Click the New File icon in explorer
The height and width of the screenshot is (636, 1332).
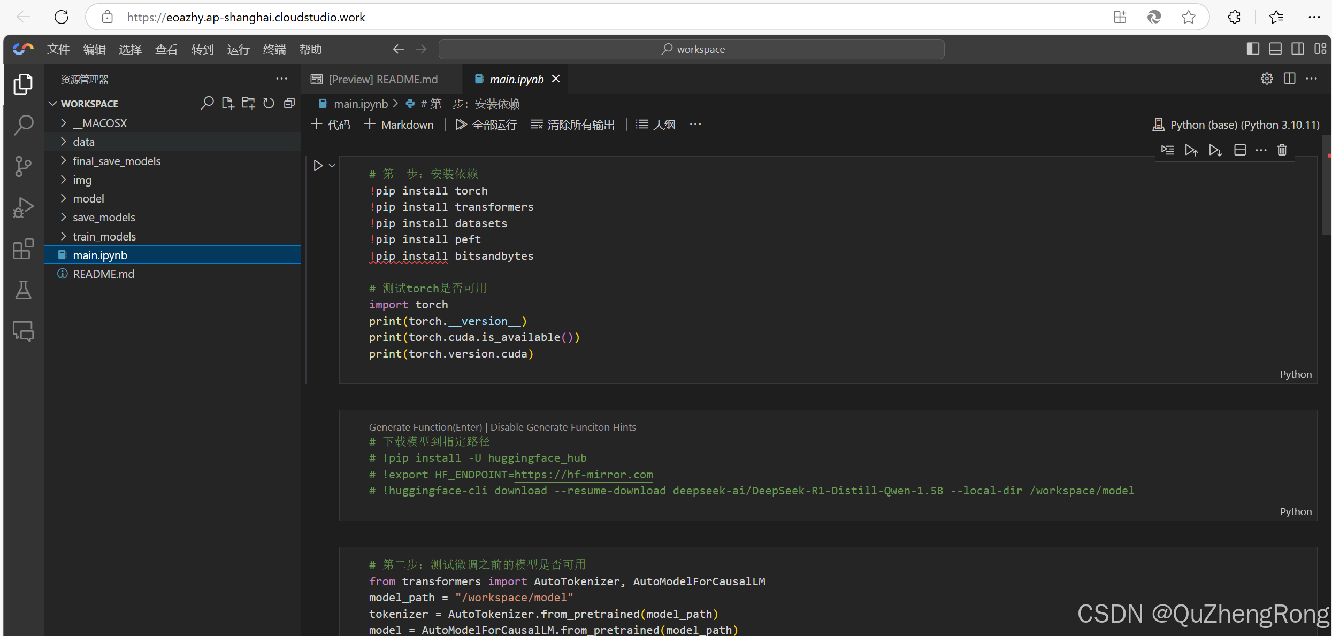pos(228,104)
